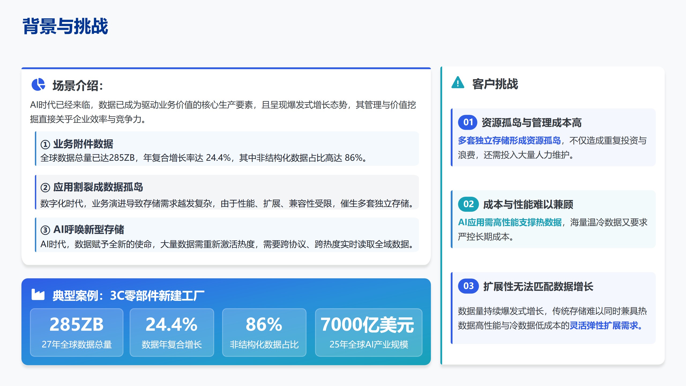This screenshot has width=686, height=386.
Task: Click the heading 典型案例:3C零部件新建工厂
Action: coord(128,296)
